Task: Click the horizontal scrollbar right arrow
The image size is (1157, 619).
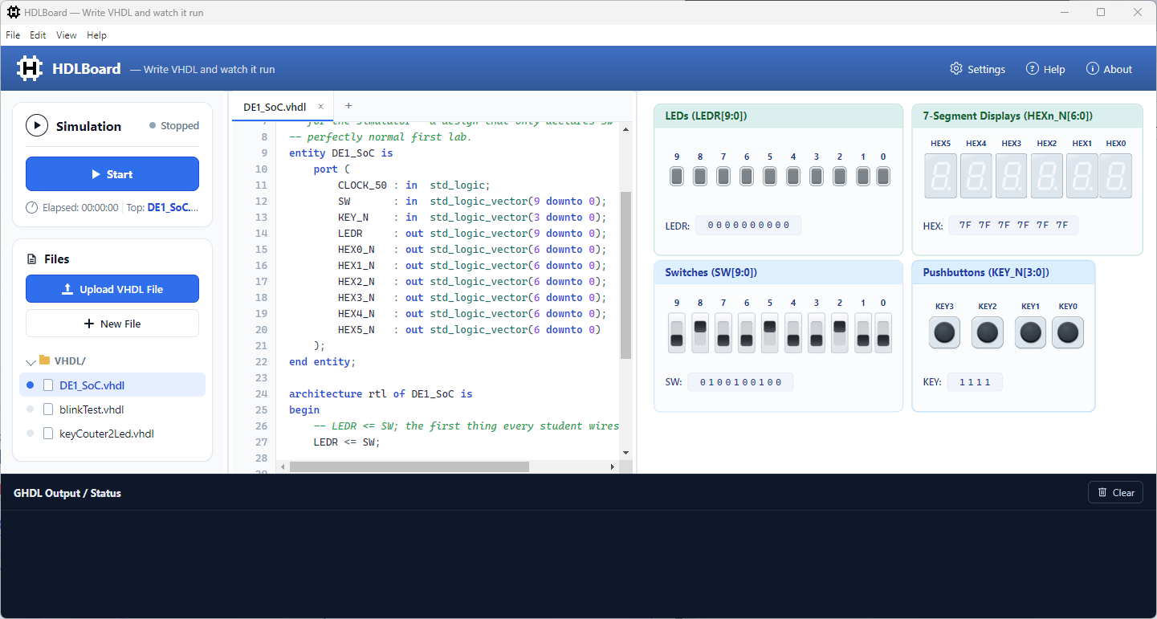Action: (x=612, y=466)
